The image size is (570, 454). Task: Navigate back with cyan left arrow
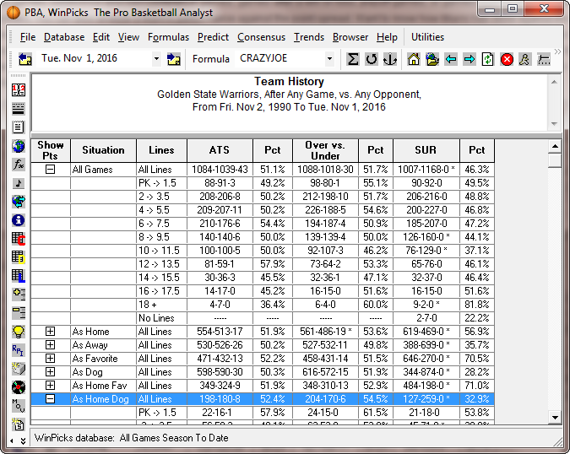pyautogui.click(x=451, y=59)
